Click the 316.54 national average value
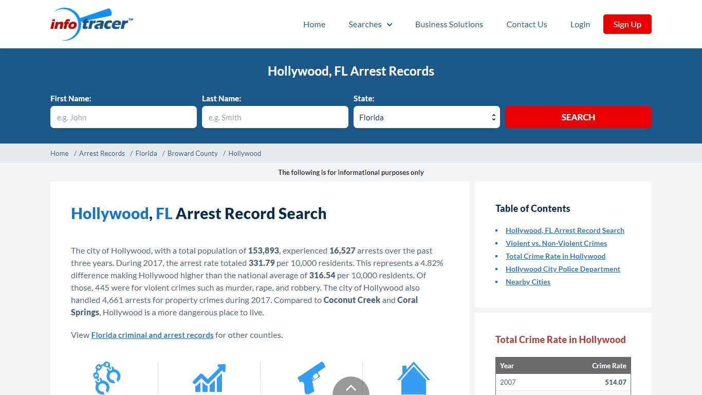The image size is (702, 395). coord(322,275)
